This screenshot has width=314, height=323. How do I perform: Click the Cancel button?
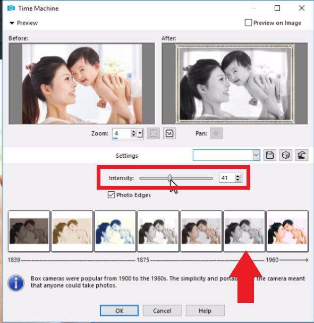click(x=162, y=310)
